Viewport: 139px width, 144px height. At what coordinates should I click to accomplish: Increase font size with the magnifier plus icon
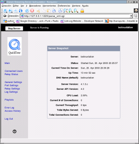(x=71, y=11)
